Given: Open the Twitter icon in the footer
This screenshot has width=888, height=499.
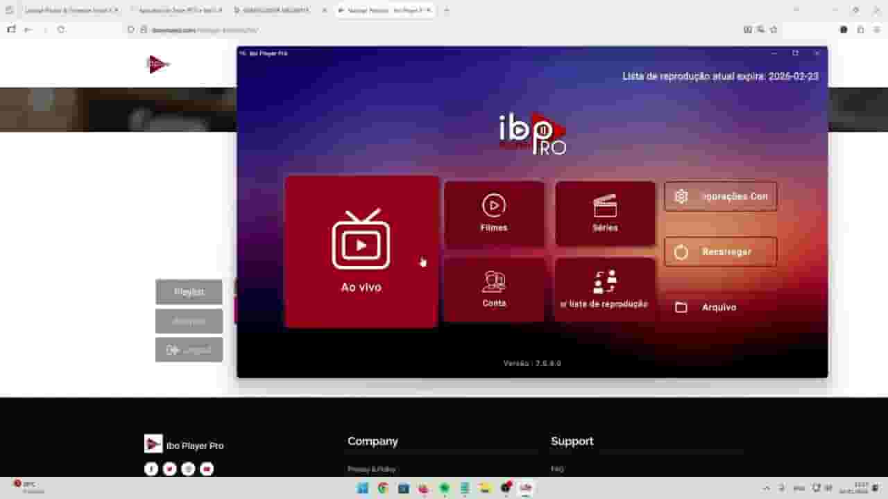Looking at the screenshot, I should (170, 469).
